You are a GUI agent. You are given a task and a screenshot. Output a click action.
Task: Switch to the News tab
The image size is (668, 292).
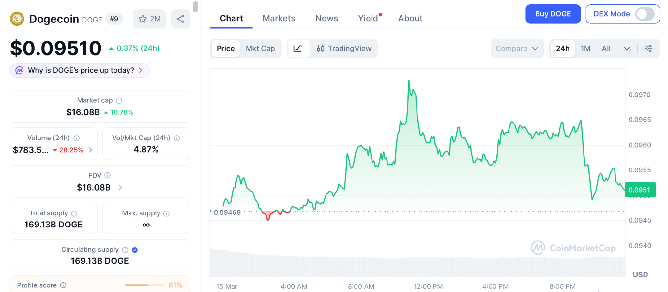tap(326, 18)
